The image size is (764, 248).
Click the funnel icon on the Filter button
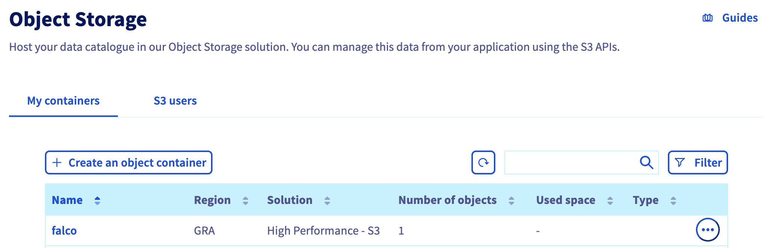[680, 162]
